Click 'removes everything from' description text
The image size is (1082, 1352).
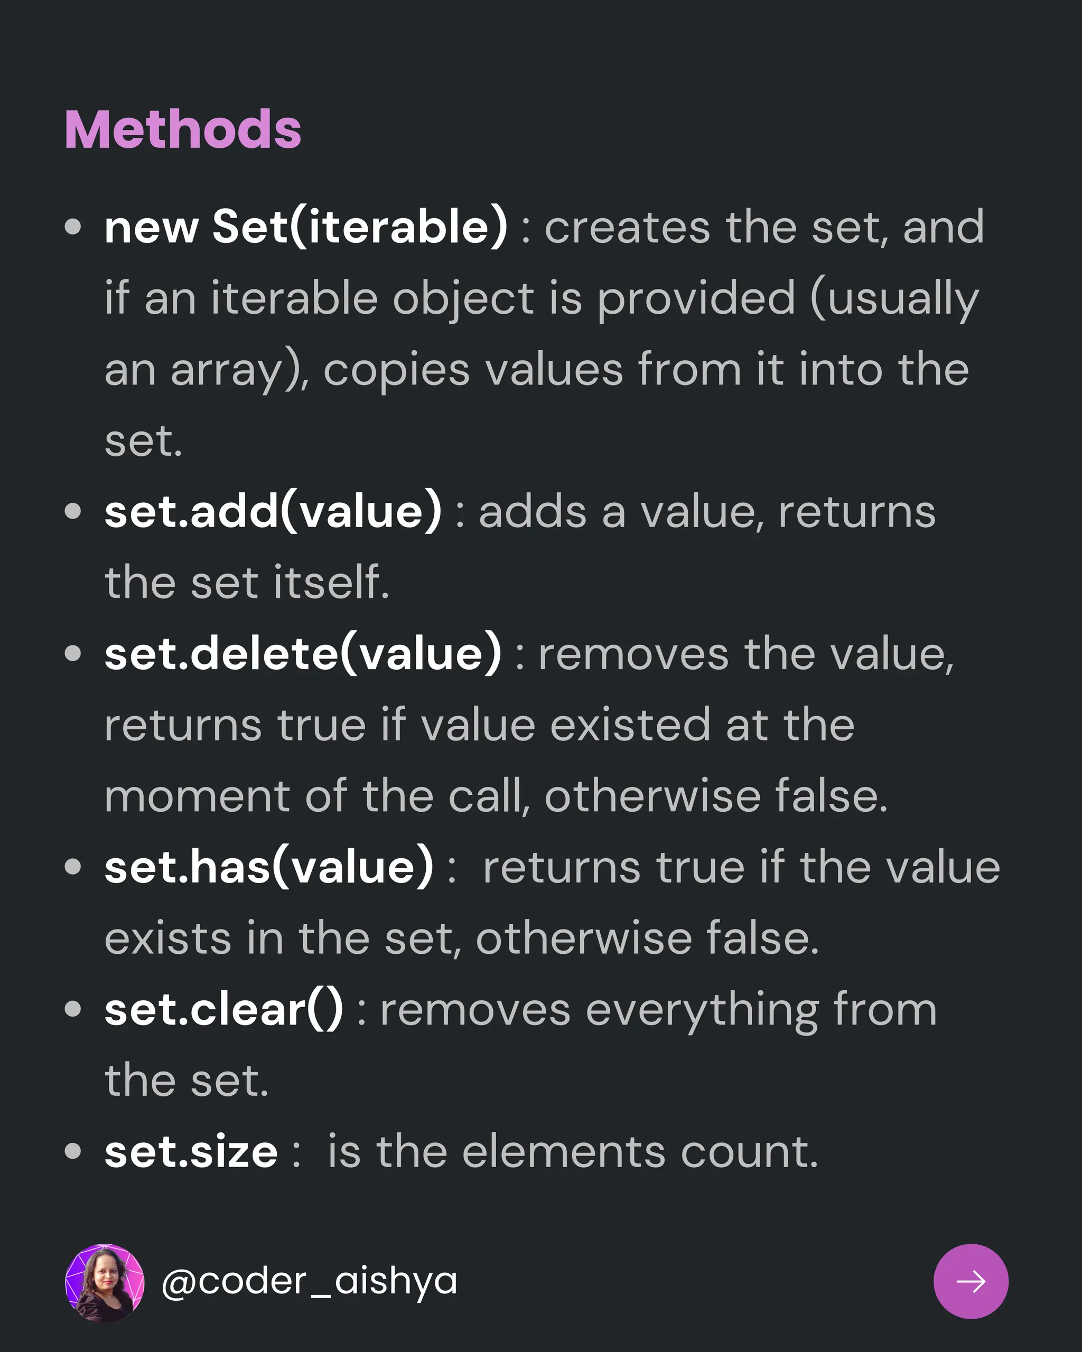(x=658, y=1010)
